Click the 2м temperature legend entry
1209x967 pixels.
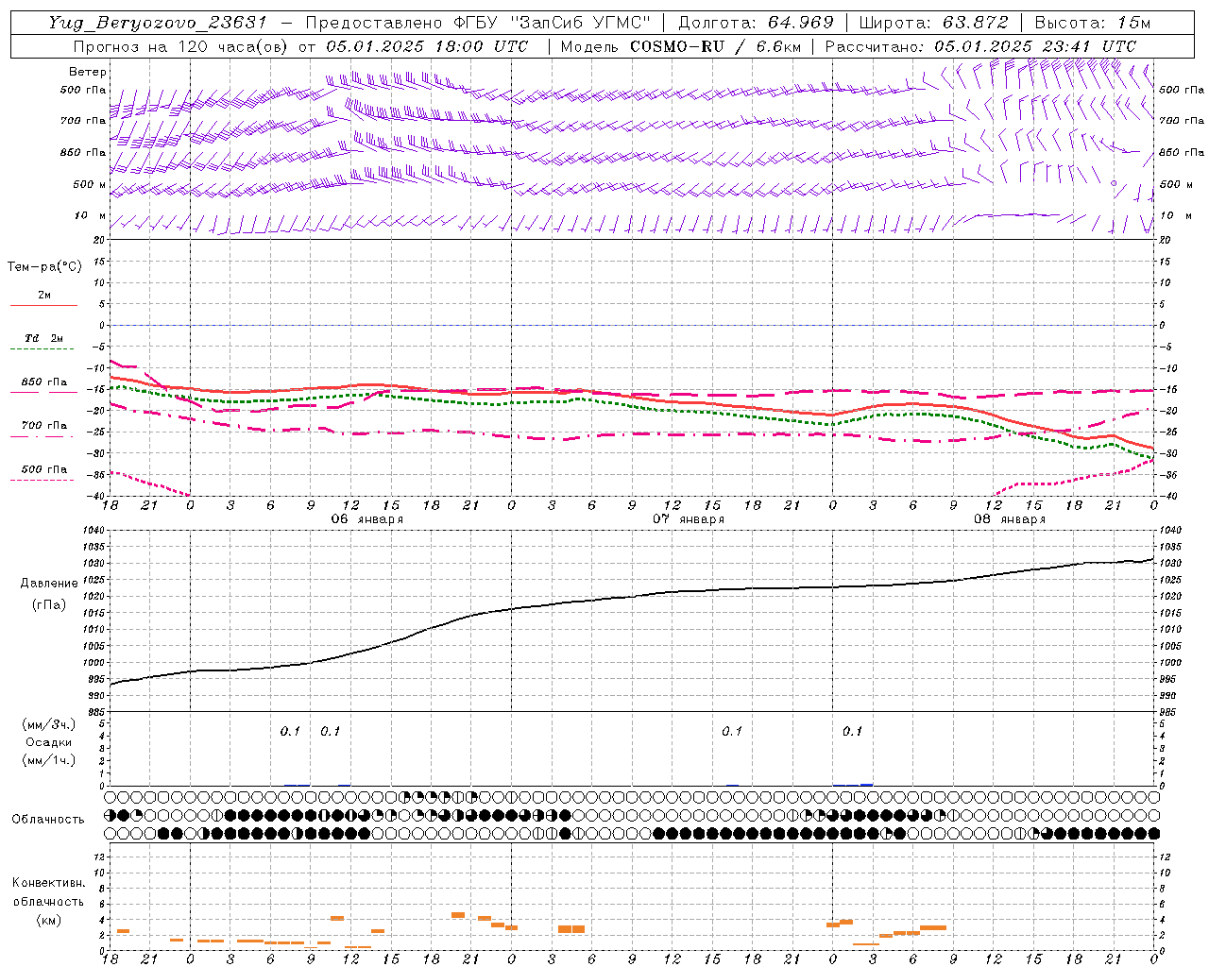(x=44, y=295)
